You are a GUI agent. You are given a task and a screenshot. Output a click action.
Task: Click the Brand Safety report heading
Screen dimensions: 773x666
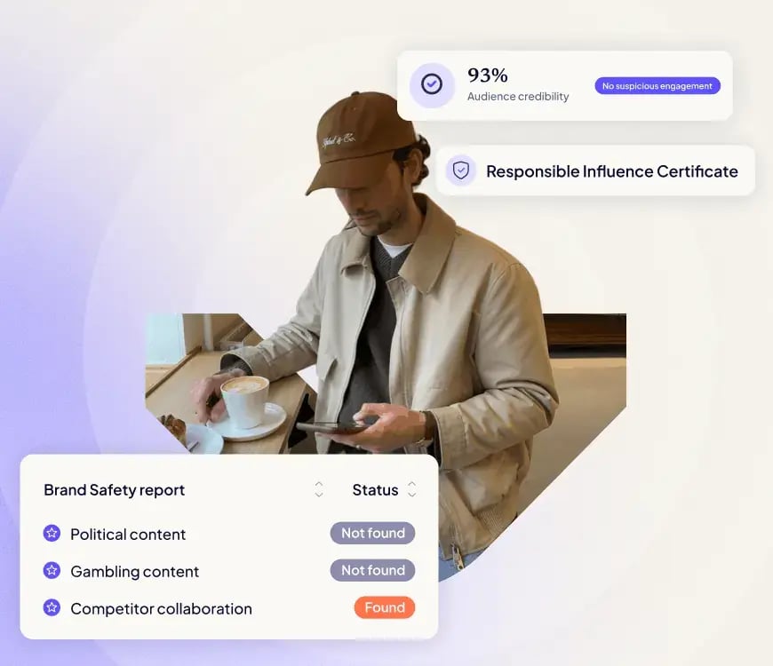click(115, 490)
